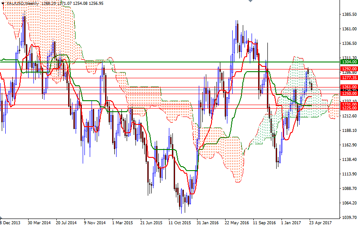Select the 23 Apr 2017 date label
This screenshot has height=226, width=358.
[319, 222]
